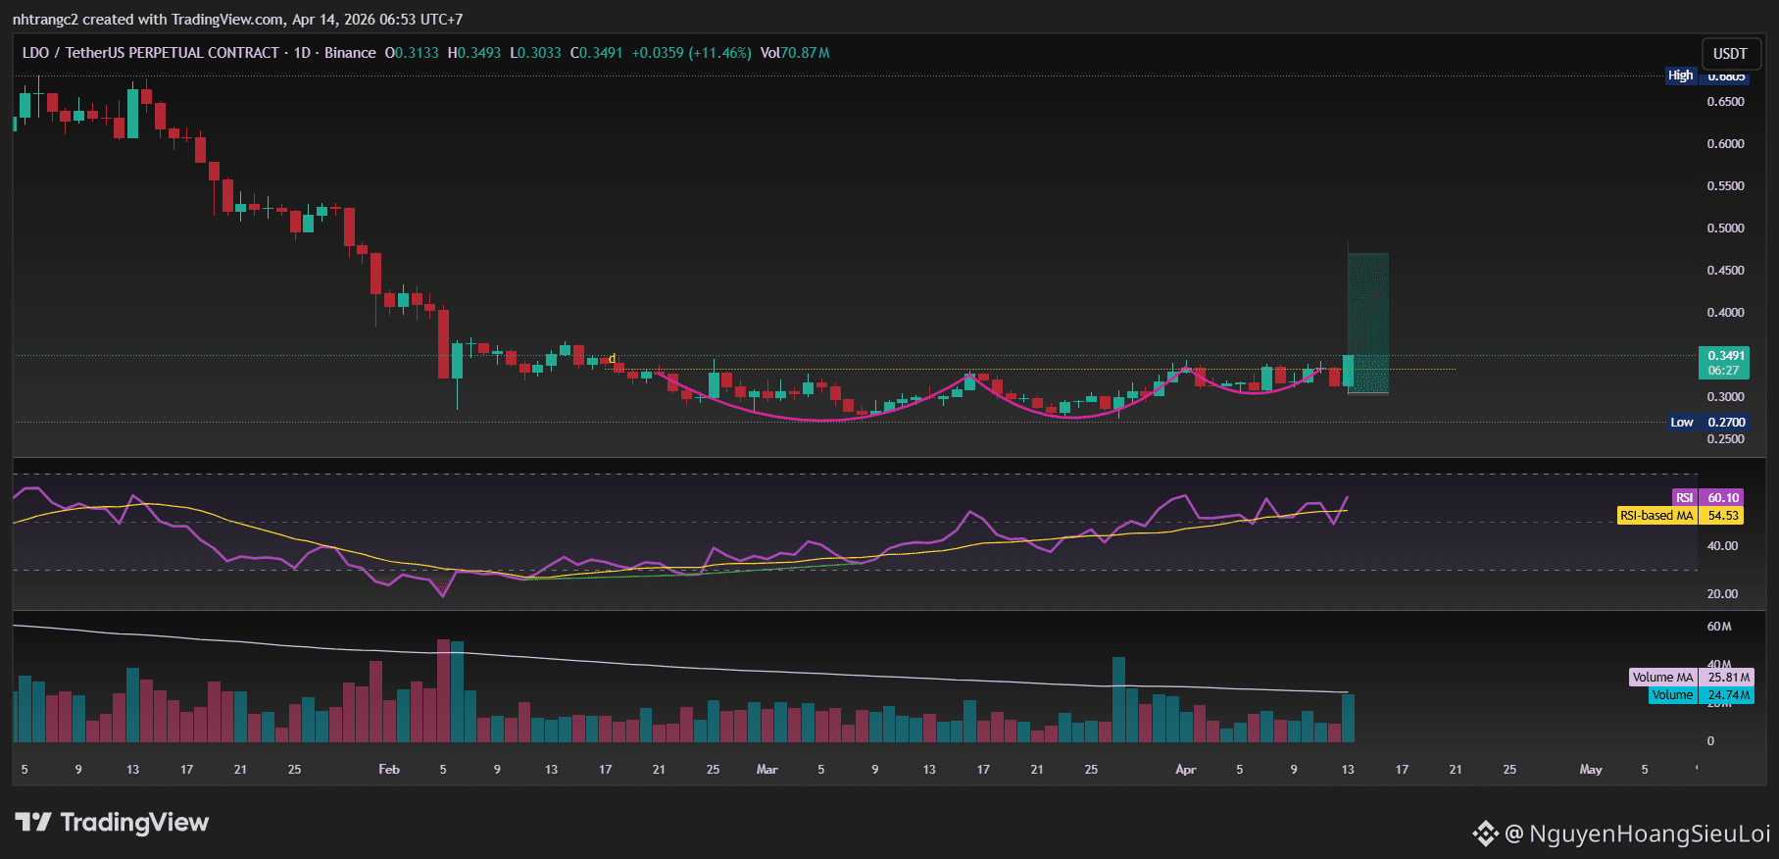This screenshot has height=859, width=1779.
Task: Click the high value "H0.3493"
Action: coord(474,53)
